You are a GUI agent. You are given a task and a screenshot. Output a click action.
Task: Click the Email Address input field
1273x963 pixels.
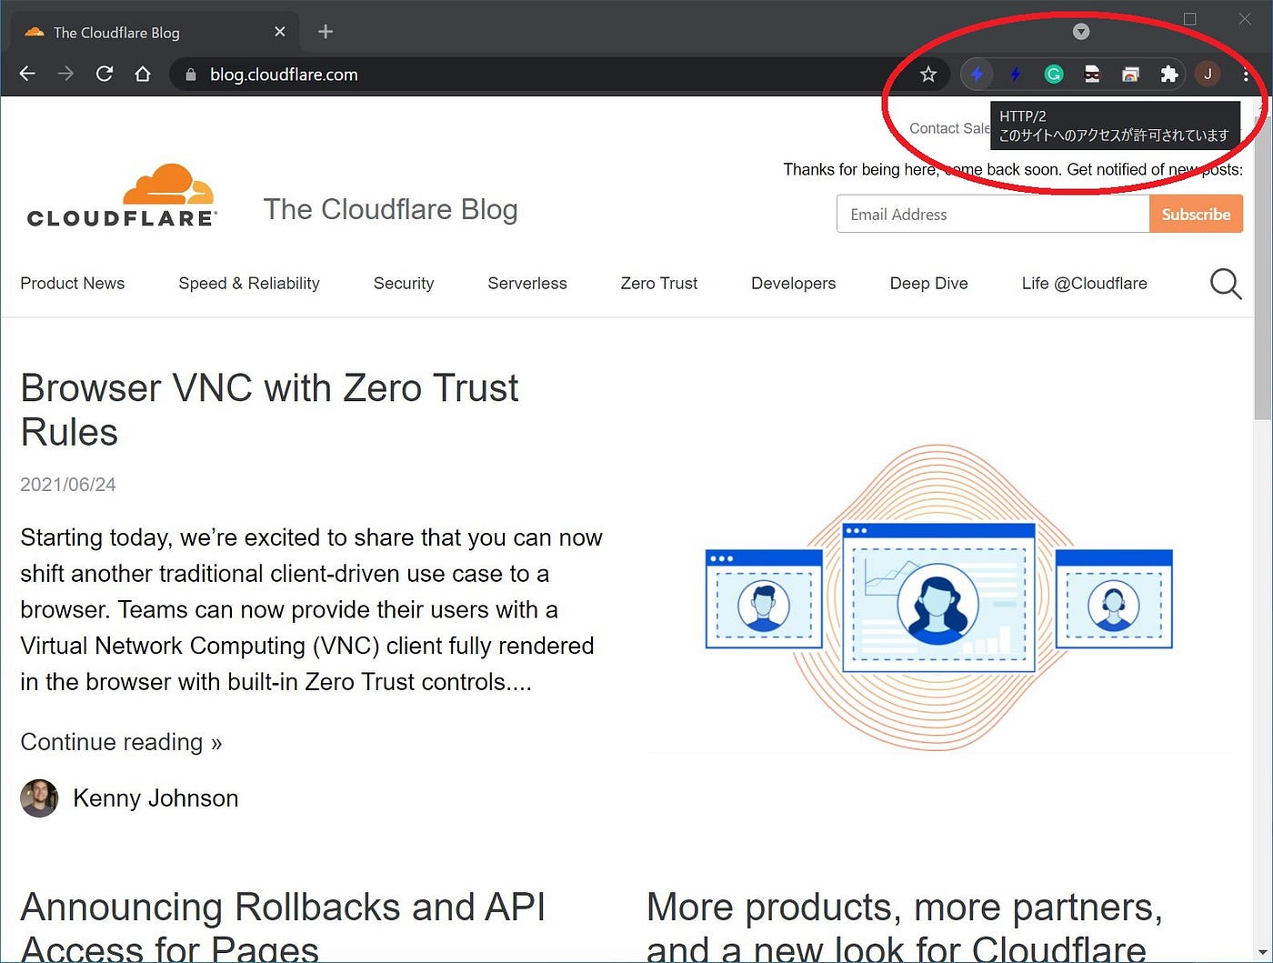(993, 215)
